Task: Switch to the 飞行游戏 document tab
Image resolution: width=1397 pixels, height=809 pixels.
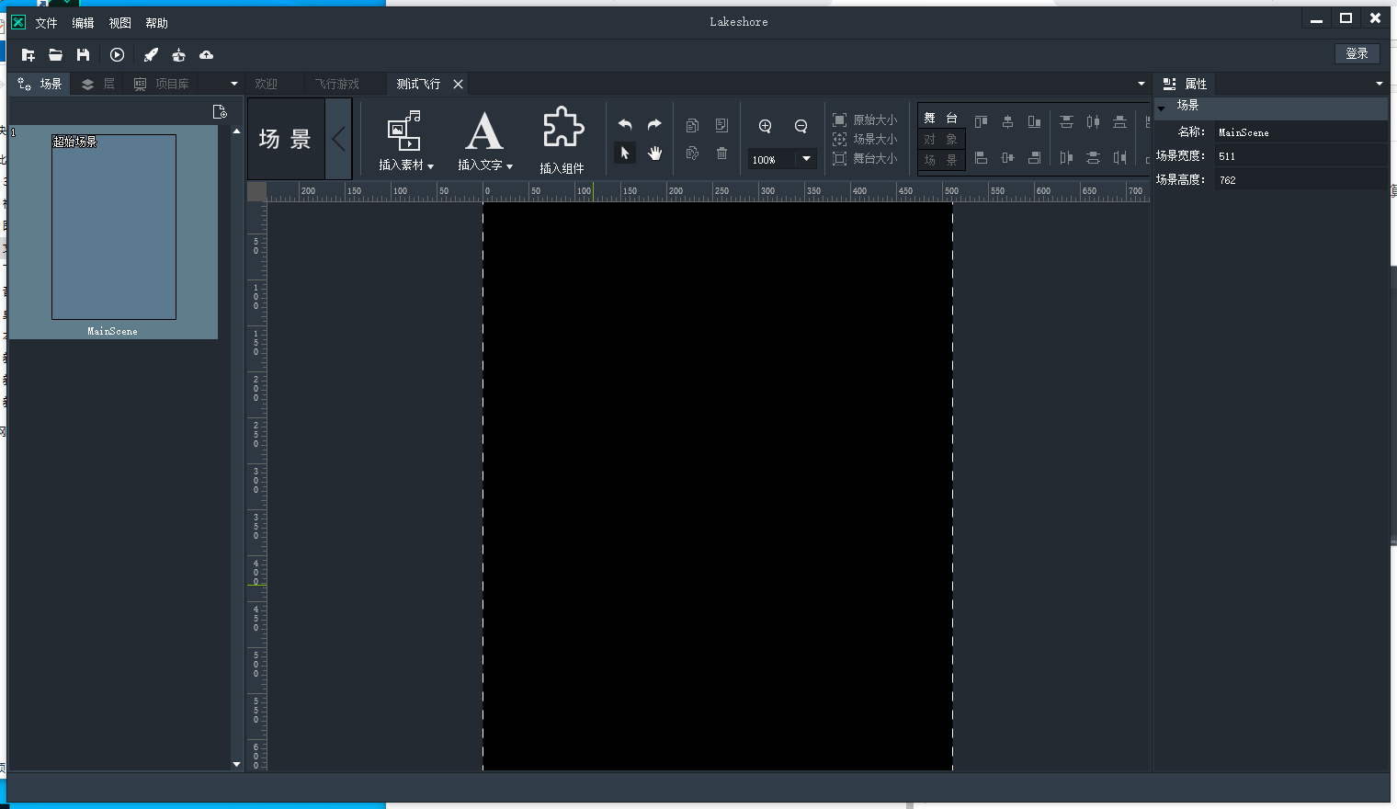Action: coord(337,84)
